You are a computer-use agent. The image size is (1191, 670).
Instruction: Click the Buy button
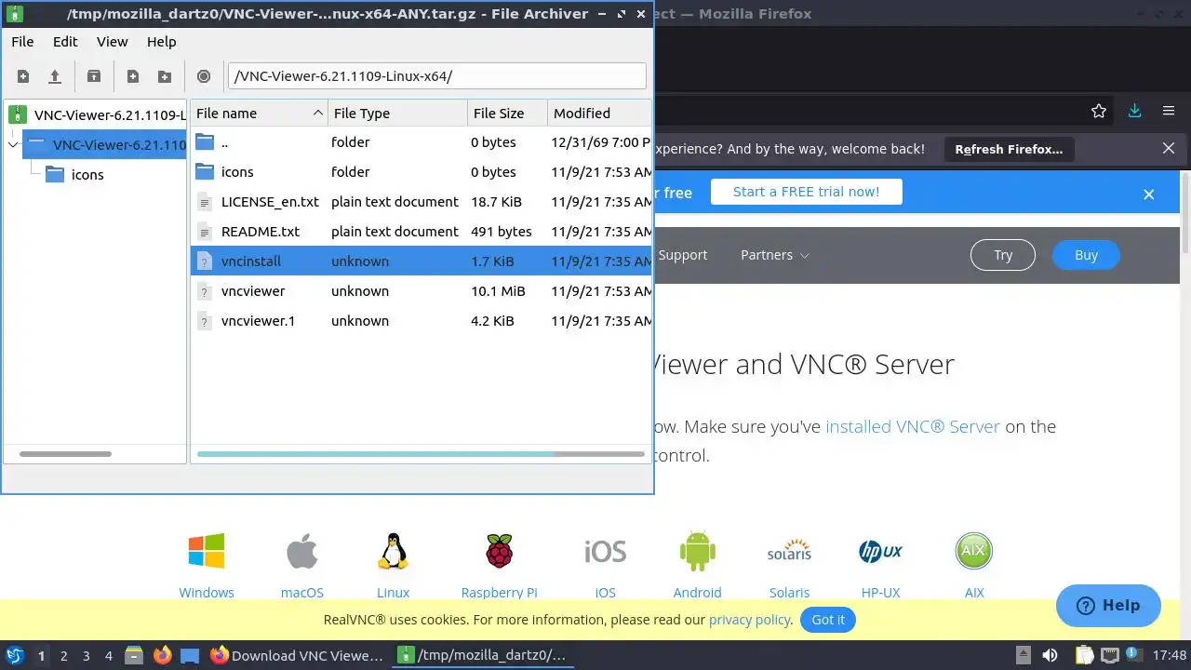pyautogui.click(x=1086, y=255)
